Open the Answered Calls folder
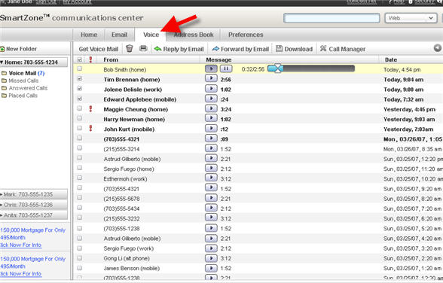 pos(25,88)
